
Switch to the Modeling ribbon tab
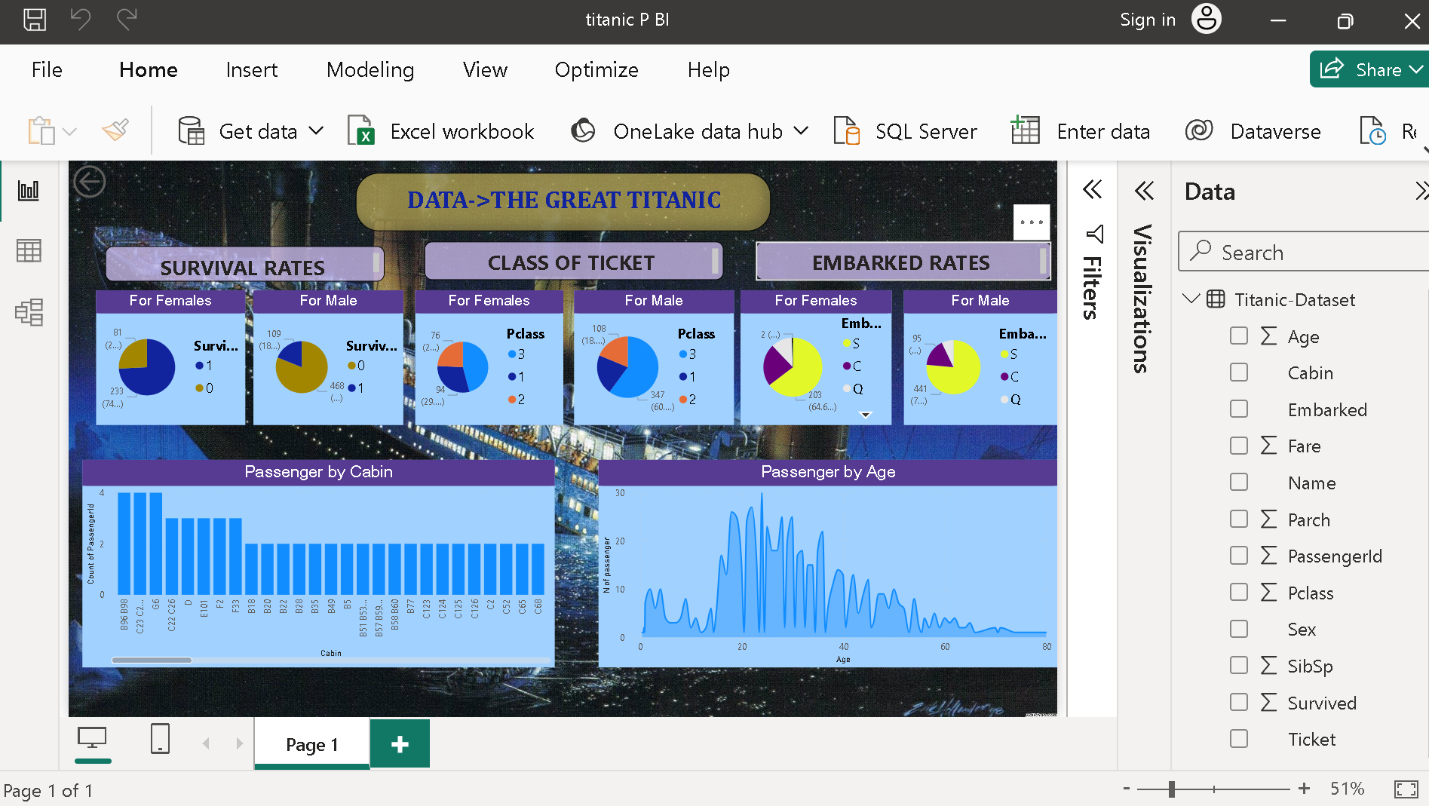pyautogui.click(x=370, y=69)
